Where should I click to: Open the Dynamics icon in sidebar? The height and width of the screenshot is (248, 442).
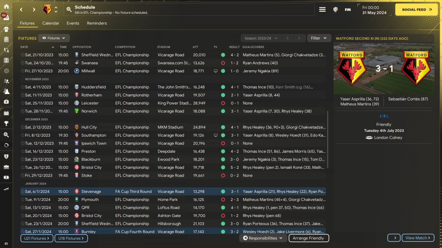[x=6, y=50]
